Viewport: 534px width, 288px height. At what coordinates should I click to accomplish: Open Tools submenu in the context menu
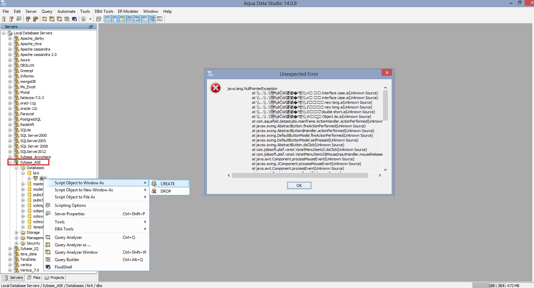click(96, 222)
